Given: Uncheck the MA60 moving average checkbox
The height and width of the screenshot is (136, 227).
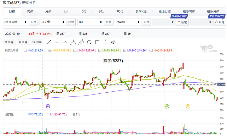Looking at the screenshot, I should coord(100,51).
